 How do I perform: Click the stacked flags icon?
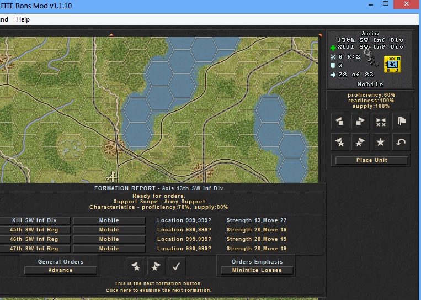401,121
